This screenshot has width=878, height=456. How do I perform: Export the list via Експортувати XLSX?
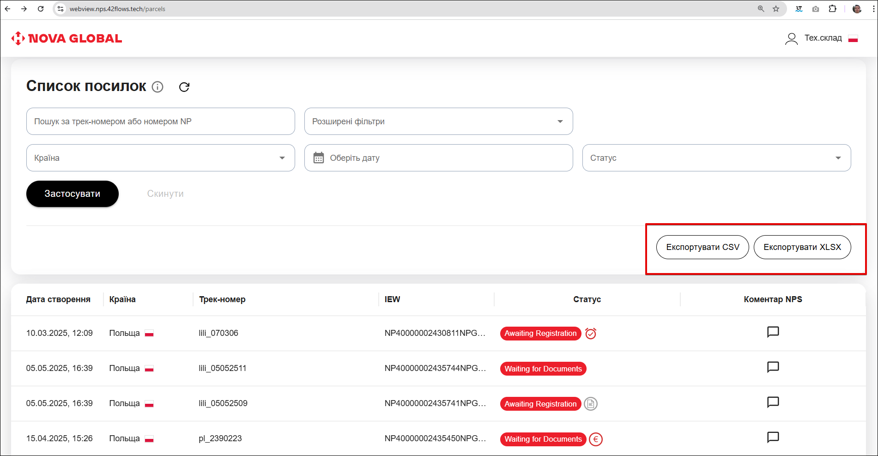pos(802,247)
